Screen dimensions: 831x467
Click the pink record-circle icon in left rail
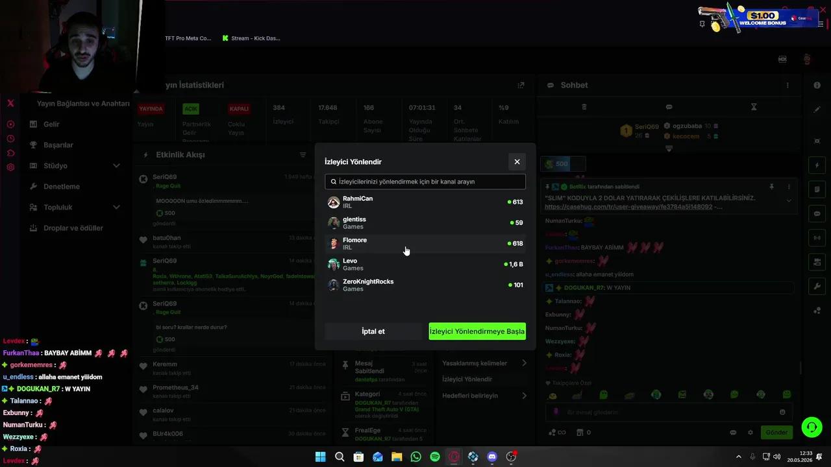coord(10,125)
